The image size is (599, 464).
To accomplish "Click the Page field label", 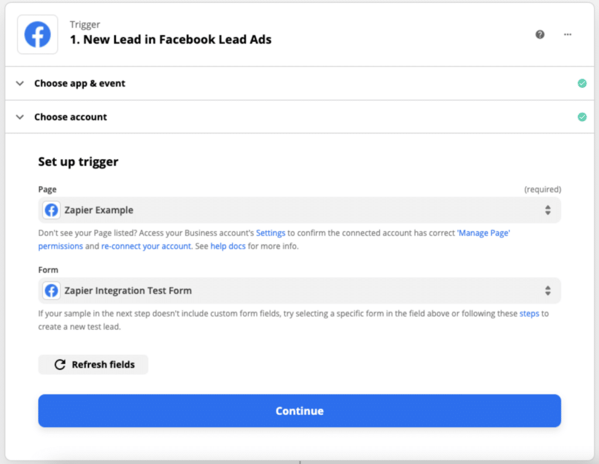I will 47,190.
